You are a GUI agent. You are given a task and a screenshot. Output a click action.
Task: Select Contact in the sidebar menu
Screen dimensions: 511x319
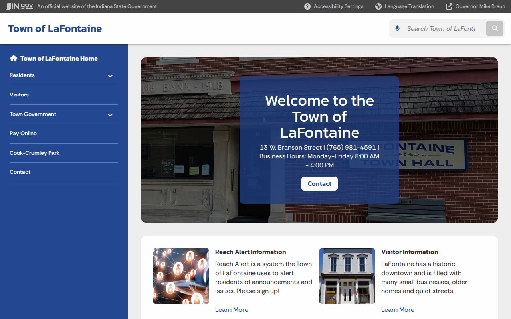tap(20, 172)
